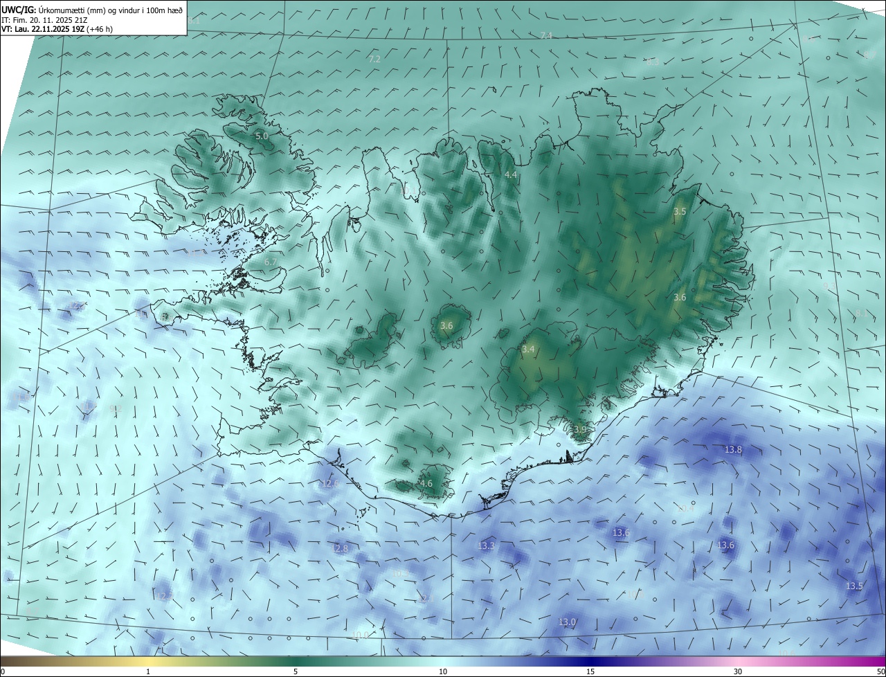Click the 3.4 value on the glacier

click(x=528, y=350)
